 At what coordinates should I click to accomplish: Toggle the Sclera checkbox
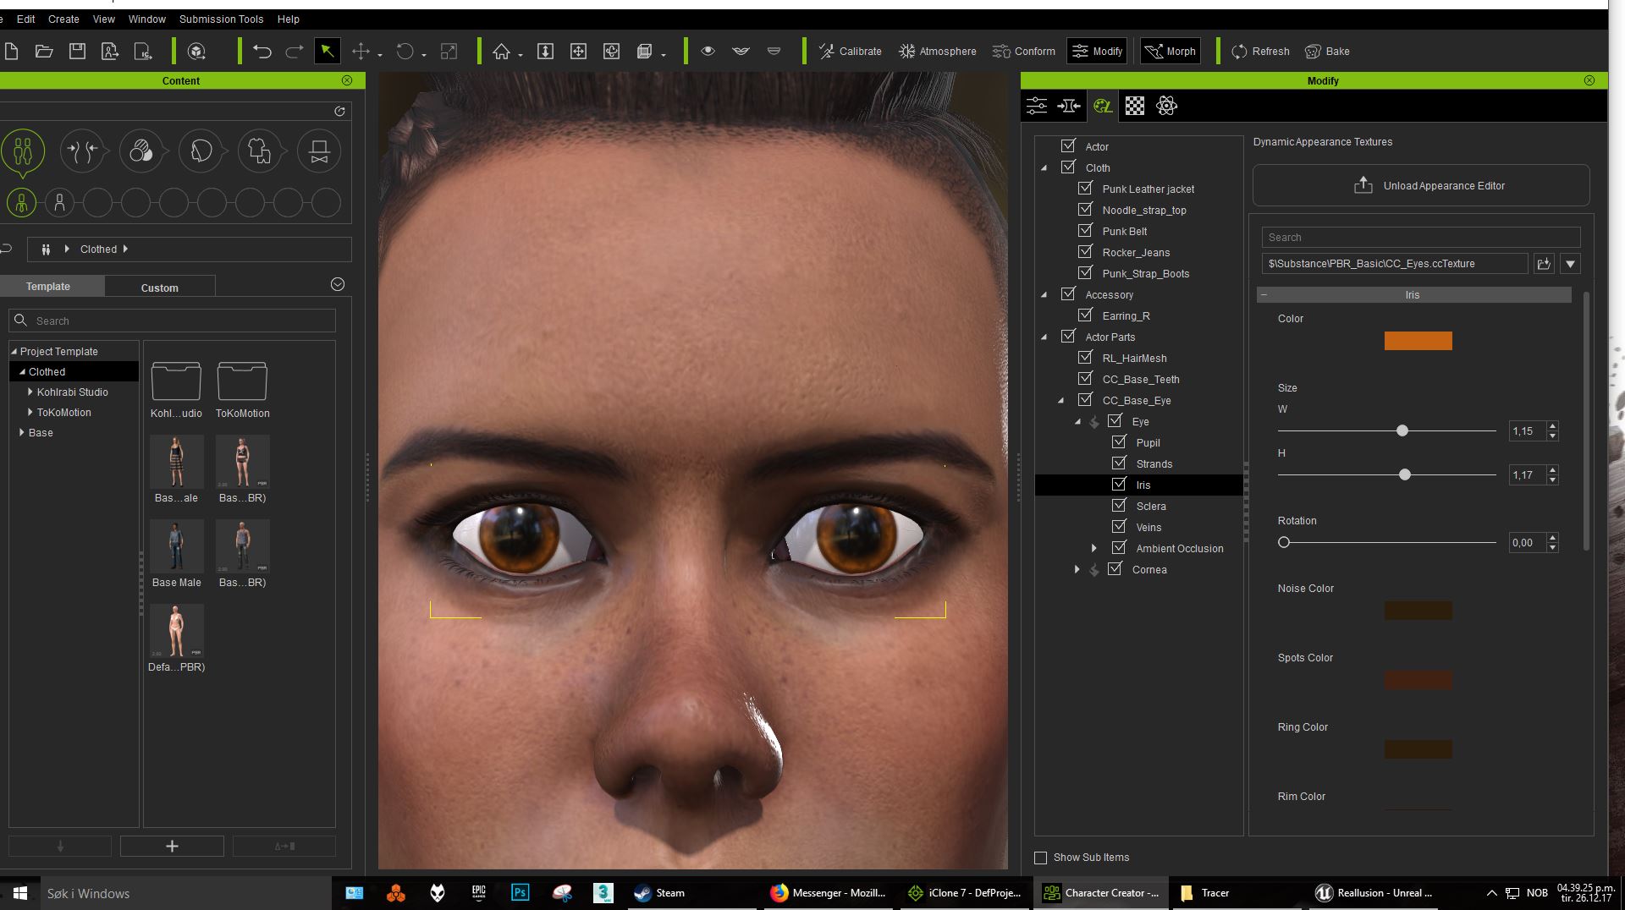(x=1119, y=506)
